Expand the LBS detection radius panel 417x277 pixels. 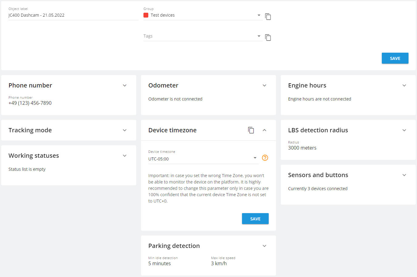coord(404,130)
